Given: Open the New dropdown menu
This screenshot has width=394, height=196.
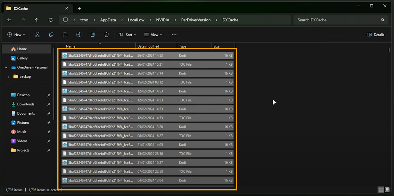Looking at the screenshot, I should tap(16, 35).
